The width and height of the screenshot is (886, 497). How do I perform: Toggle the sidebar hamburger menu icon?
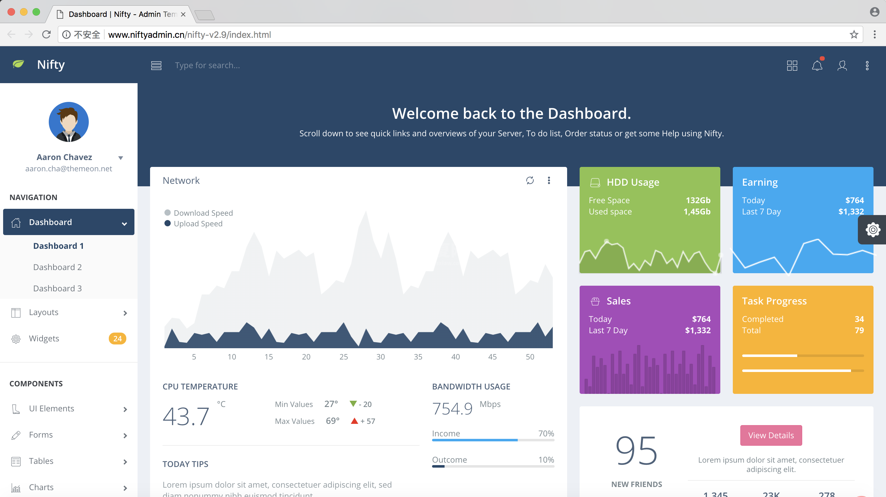[156, 65]
